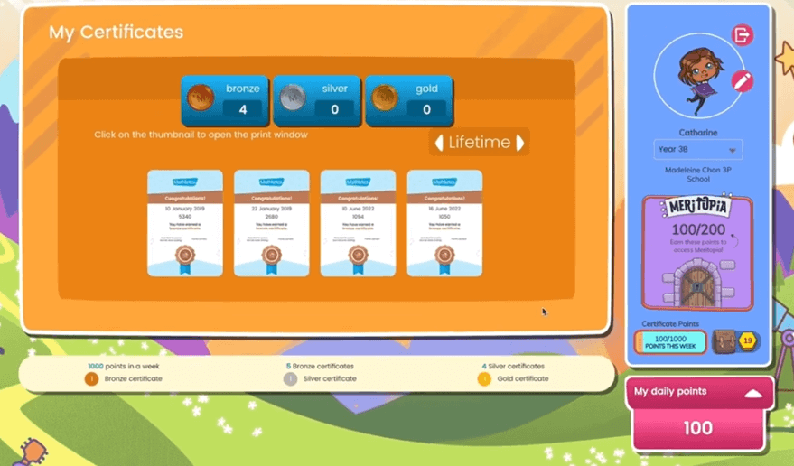Open certificate thumbnail dated 22 January 2019

click(x=271, y=223)
